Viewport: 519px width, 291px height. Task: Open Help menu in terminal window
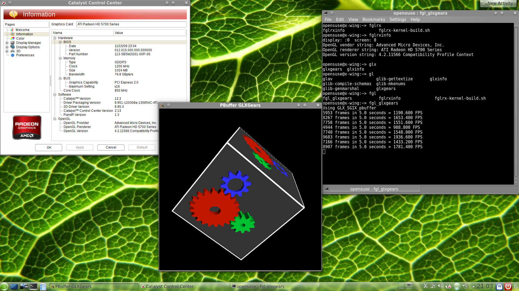415,20
